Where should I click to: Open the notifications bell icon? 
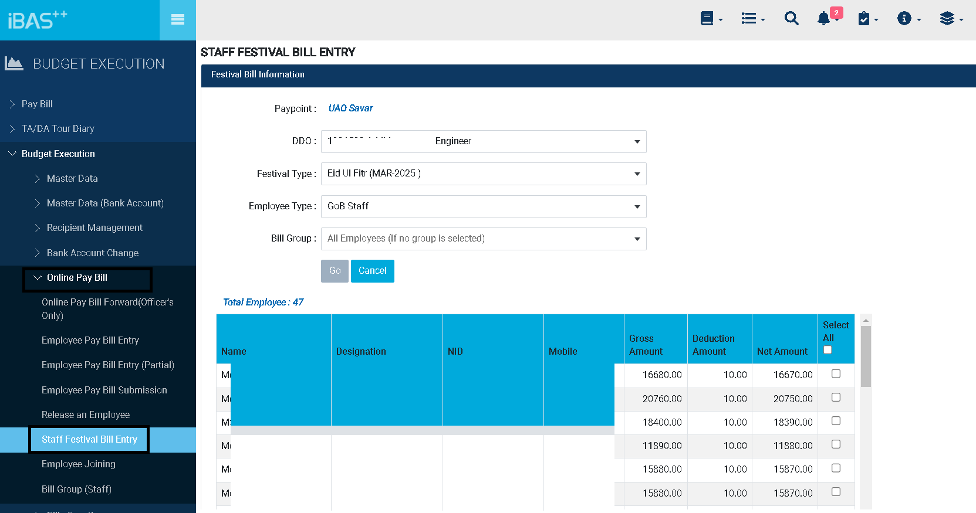point(824,19)
